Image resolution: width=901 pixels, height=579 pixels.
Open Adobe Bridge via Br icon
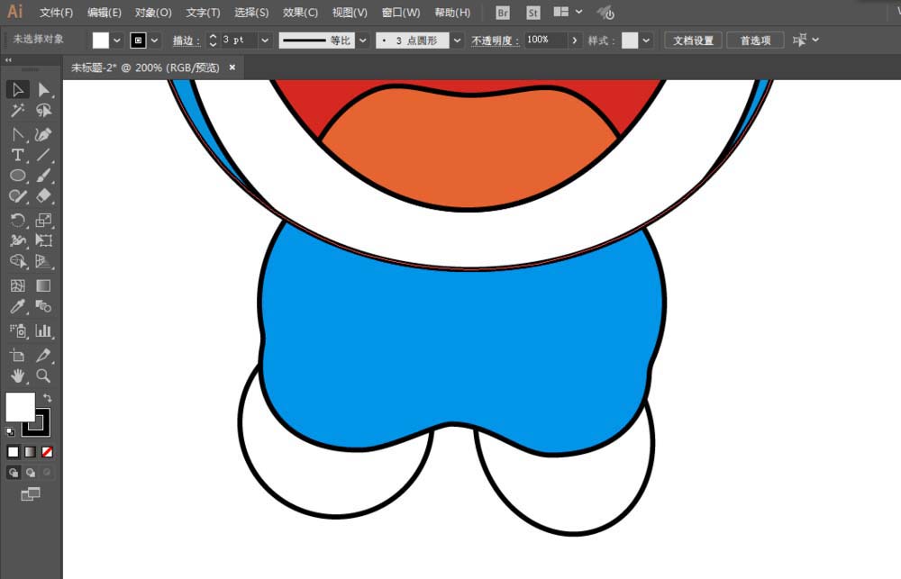[502, 13]
